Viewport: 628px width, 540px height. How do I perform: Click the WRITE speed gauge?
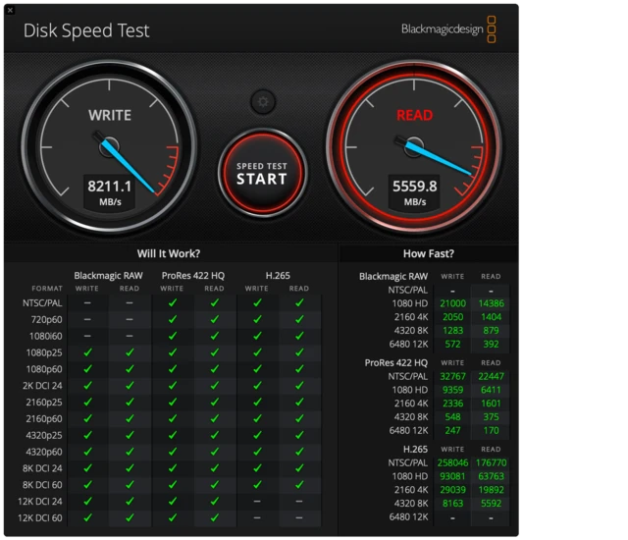109,146
